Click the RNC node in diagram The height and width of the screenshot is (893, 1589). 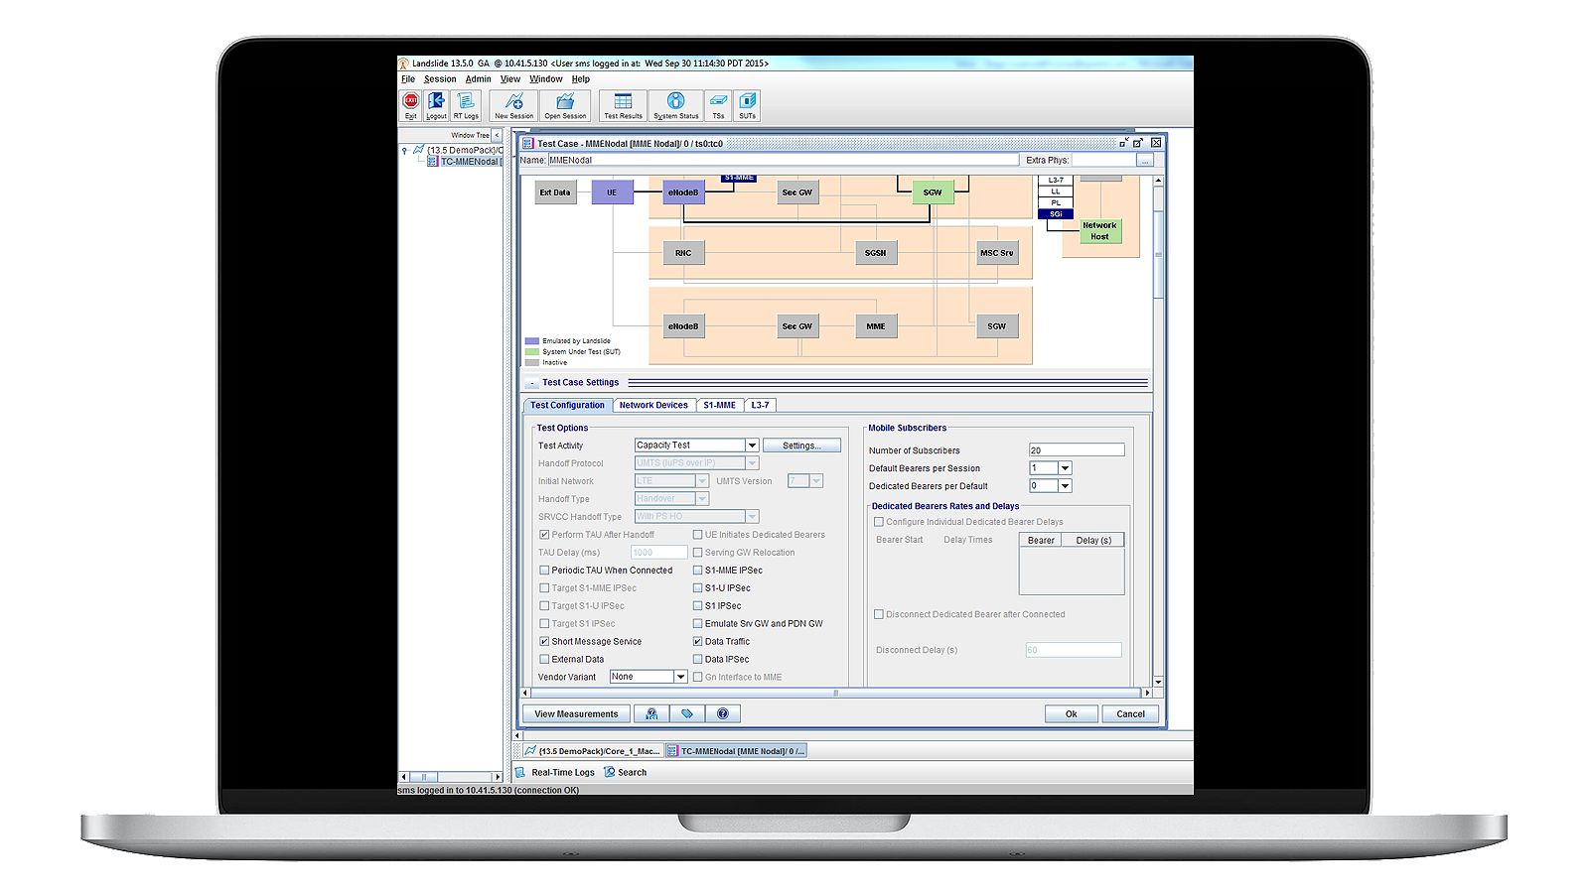pos(683,253)
